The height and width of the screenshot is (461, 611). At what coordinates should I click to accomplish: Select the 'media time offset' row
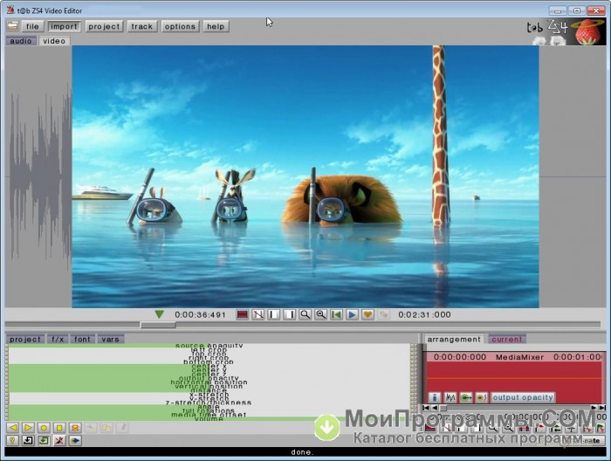pos(209,414)
